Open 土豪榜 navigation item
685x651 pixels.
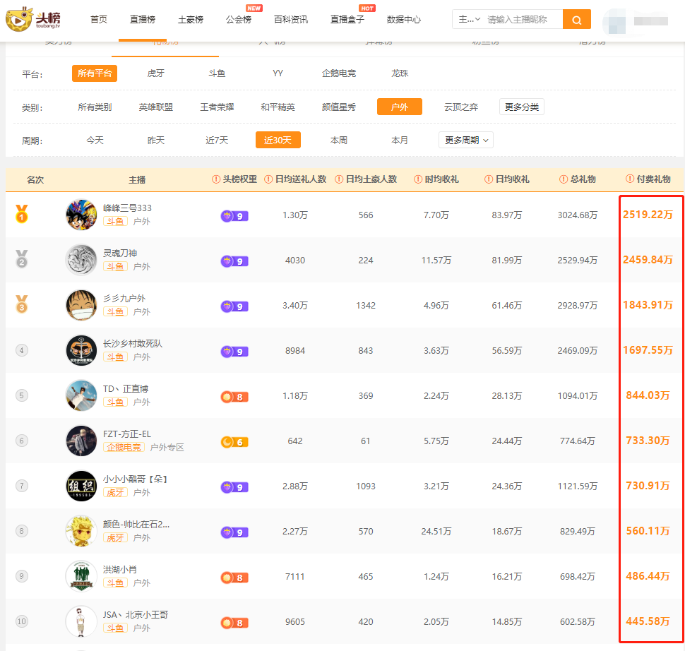[191, 20]
